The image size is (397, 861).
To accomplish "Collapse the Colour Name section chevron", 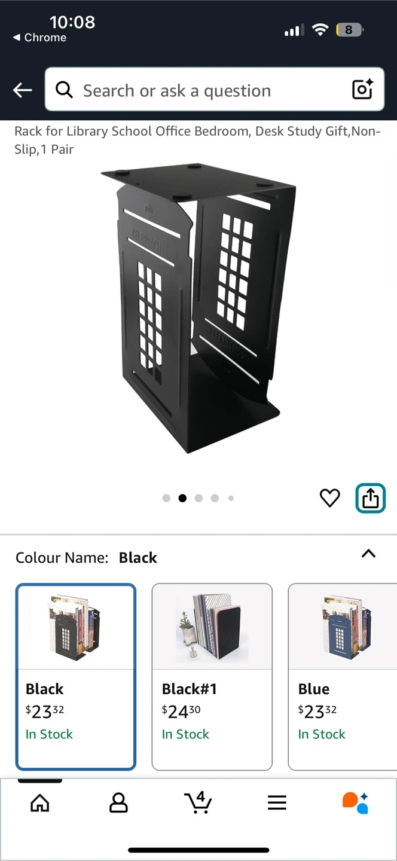I will [x=369, y=554].
